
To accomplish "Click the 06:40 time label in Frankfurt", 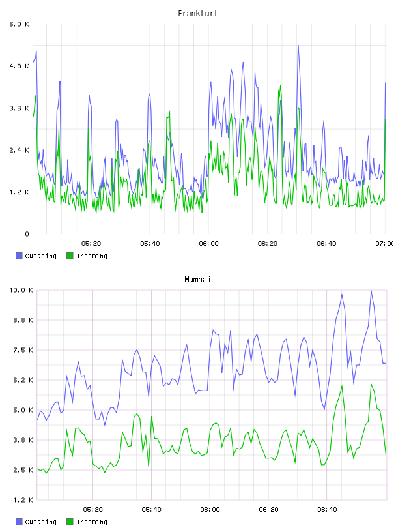I will click(x=326, y=244).
